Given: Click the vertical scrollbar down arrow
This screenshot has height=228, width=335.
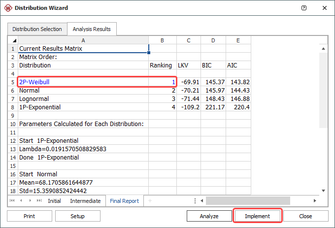Looking at the screenshot, I should 323,191.
